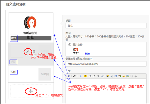Click the uploaded weiwend thumbnail image
The width and height of the screenshot is (150, 104).
(x=76, y=51)
